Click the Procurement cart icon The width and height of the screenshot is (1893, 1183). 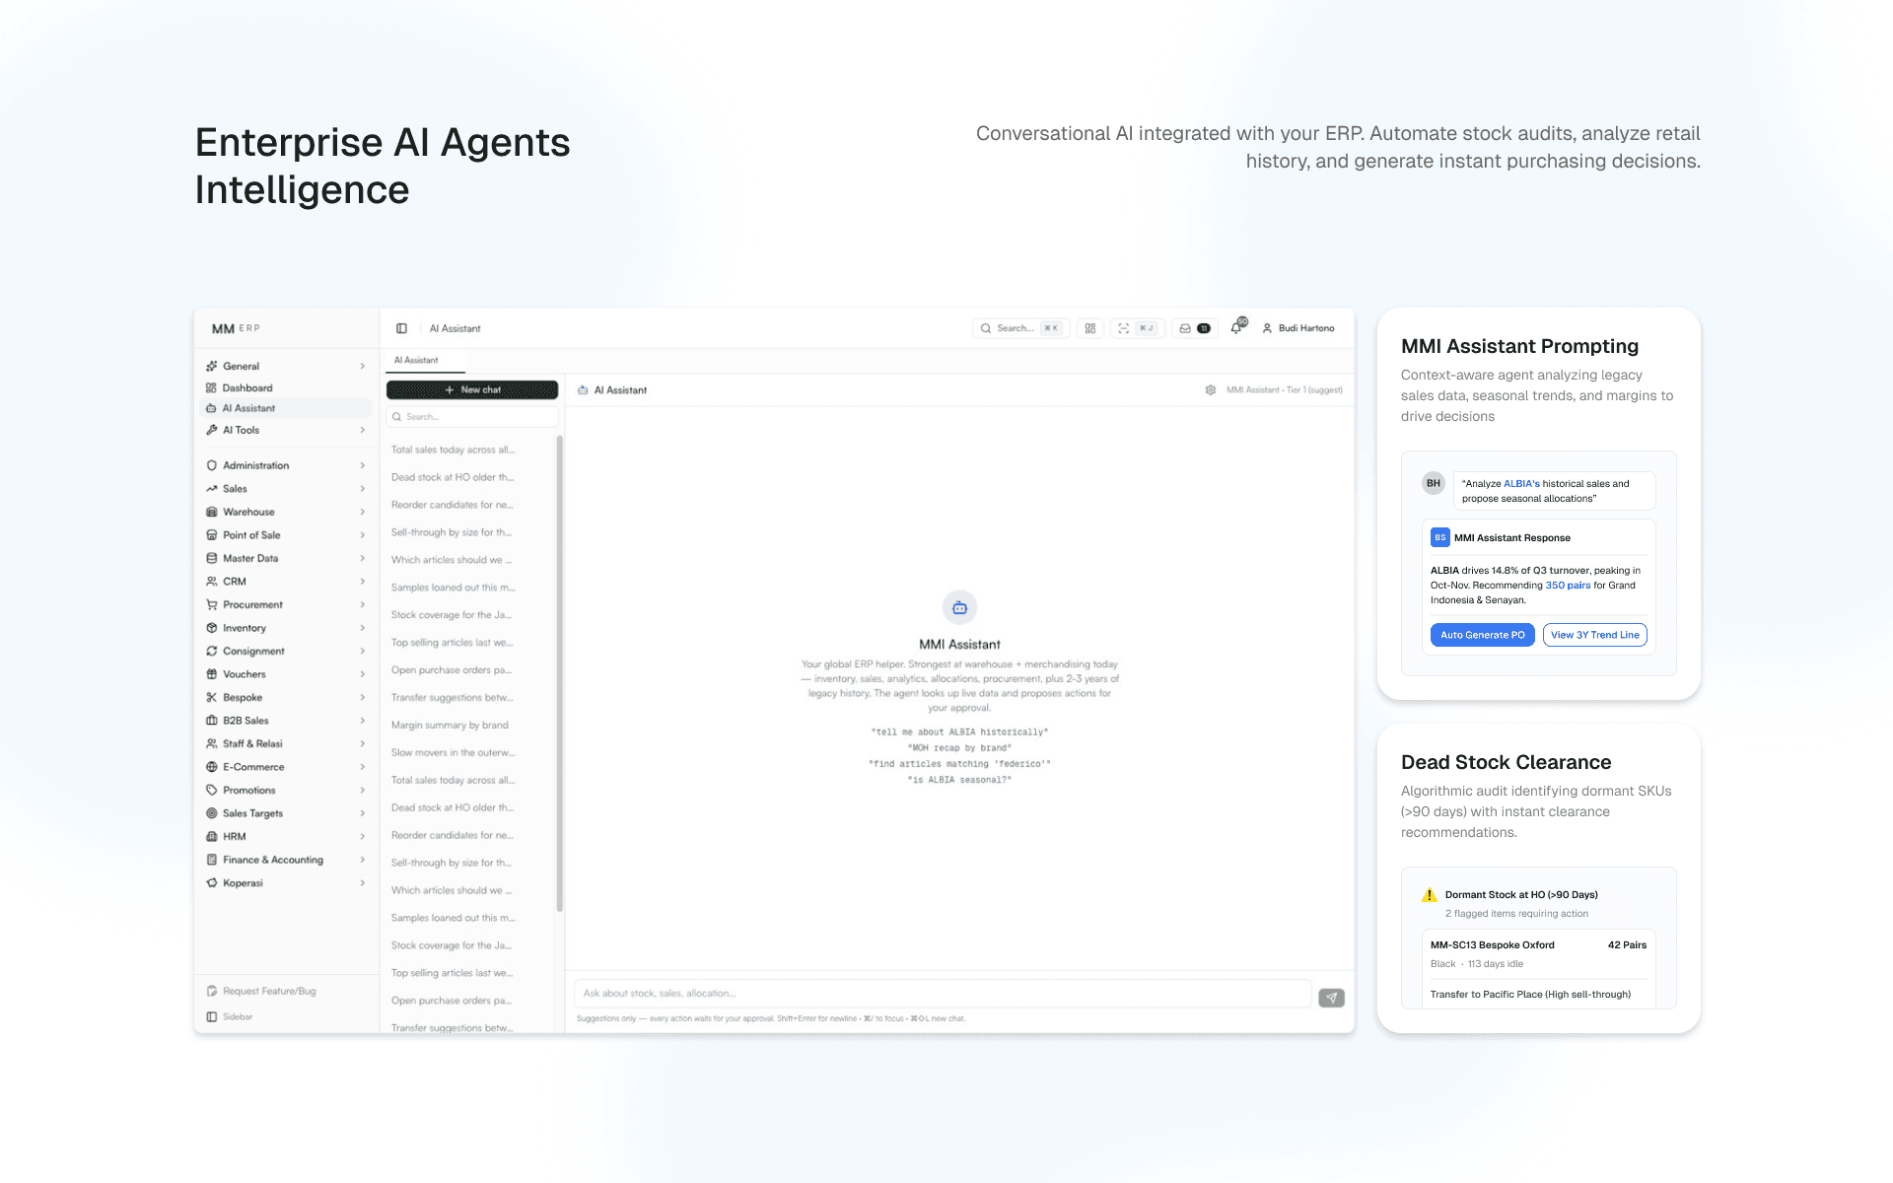pyautogui.click(x=211, y=604)
